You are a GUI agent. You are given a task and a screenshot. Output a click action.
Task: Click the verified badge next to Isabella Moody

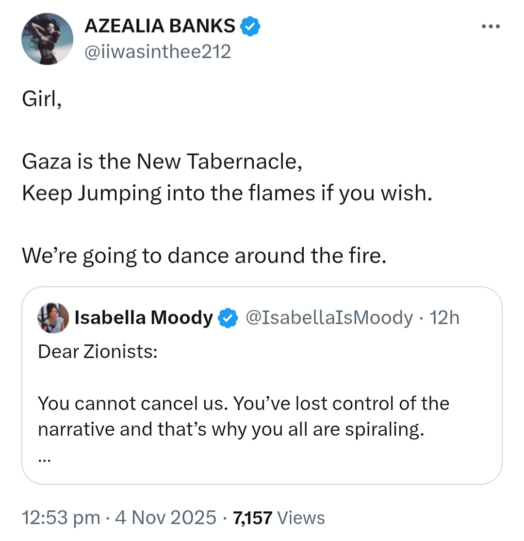pyautogui.click(x=228, y=318)
